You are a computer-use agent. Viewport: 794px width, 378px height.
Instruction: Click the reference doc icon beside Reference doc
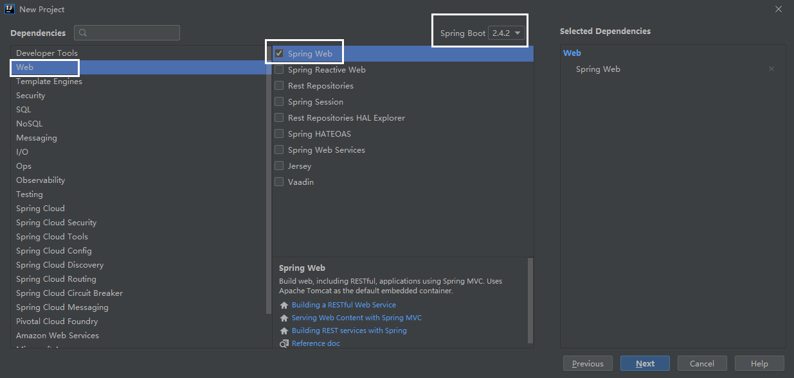(x=285, y=344)
